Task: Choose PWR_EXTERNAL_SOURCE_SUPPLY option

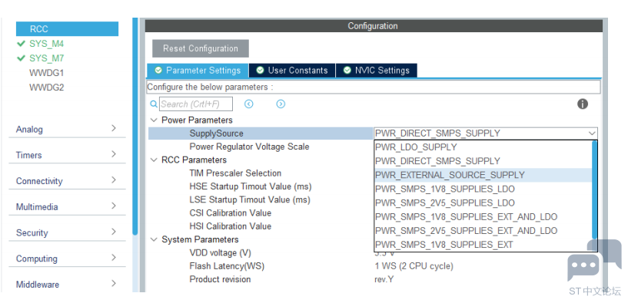Action: [483, 175]
